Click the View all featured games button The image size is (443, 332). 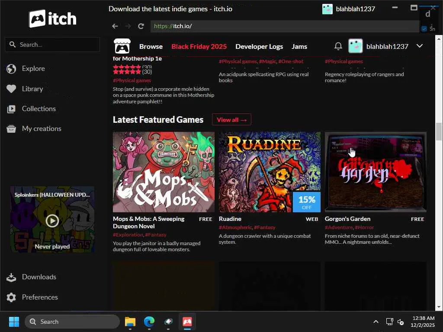click(x=232, y=120)
